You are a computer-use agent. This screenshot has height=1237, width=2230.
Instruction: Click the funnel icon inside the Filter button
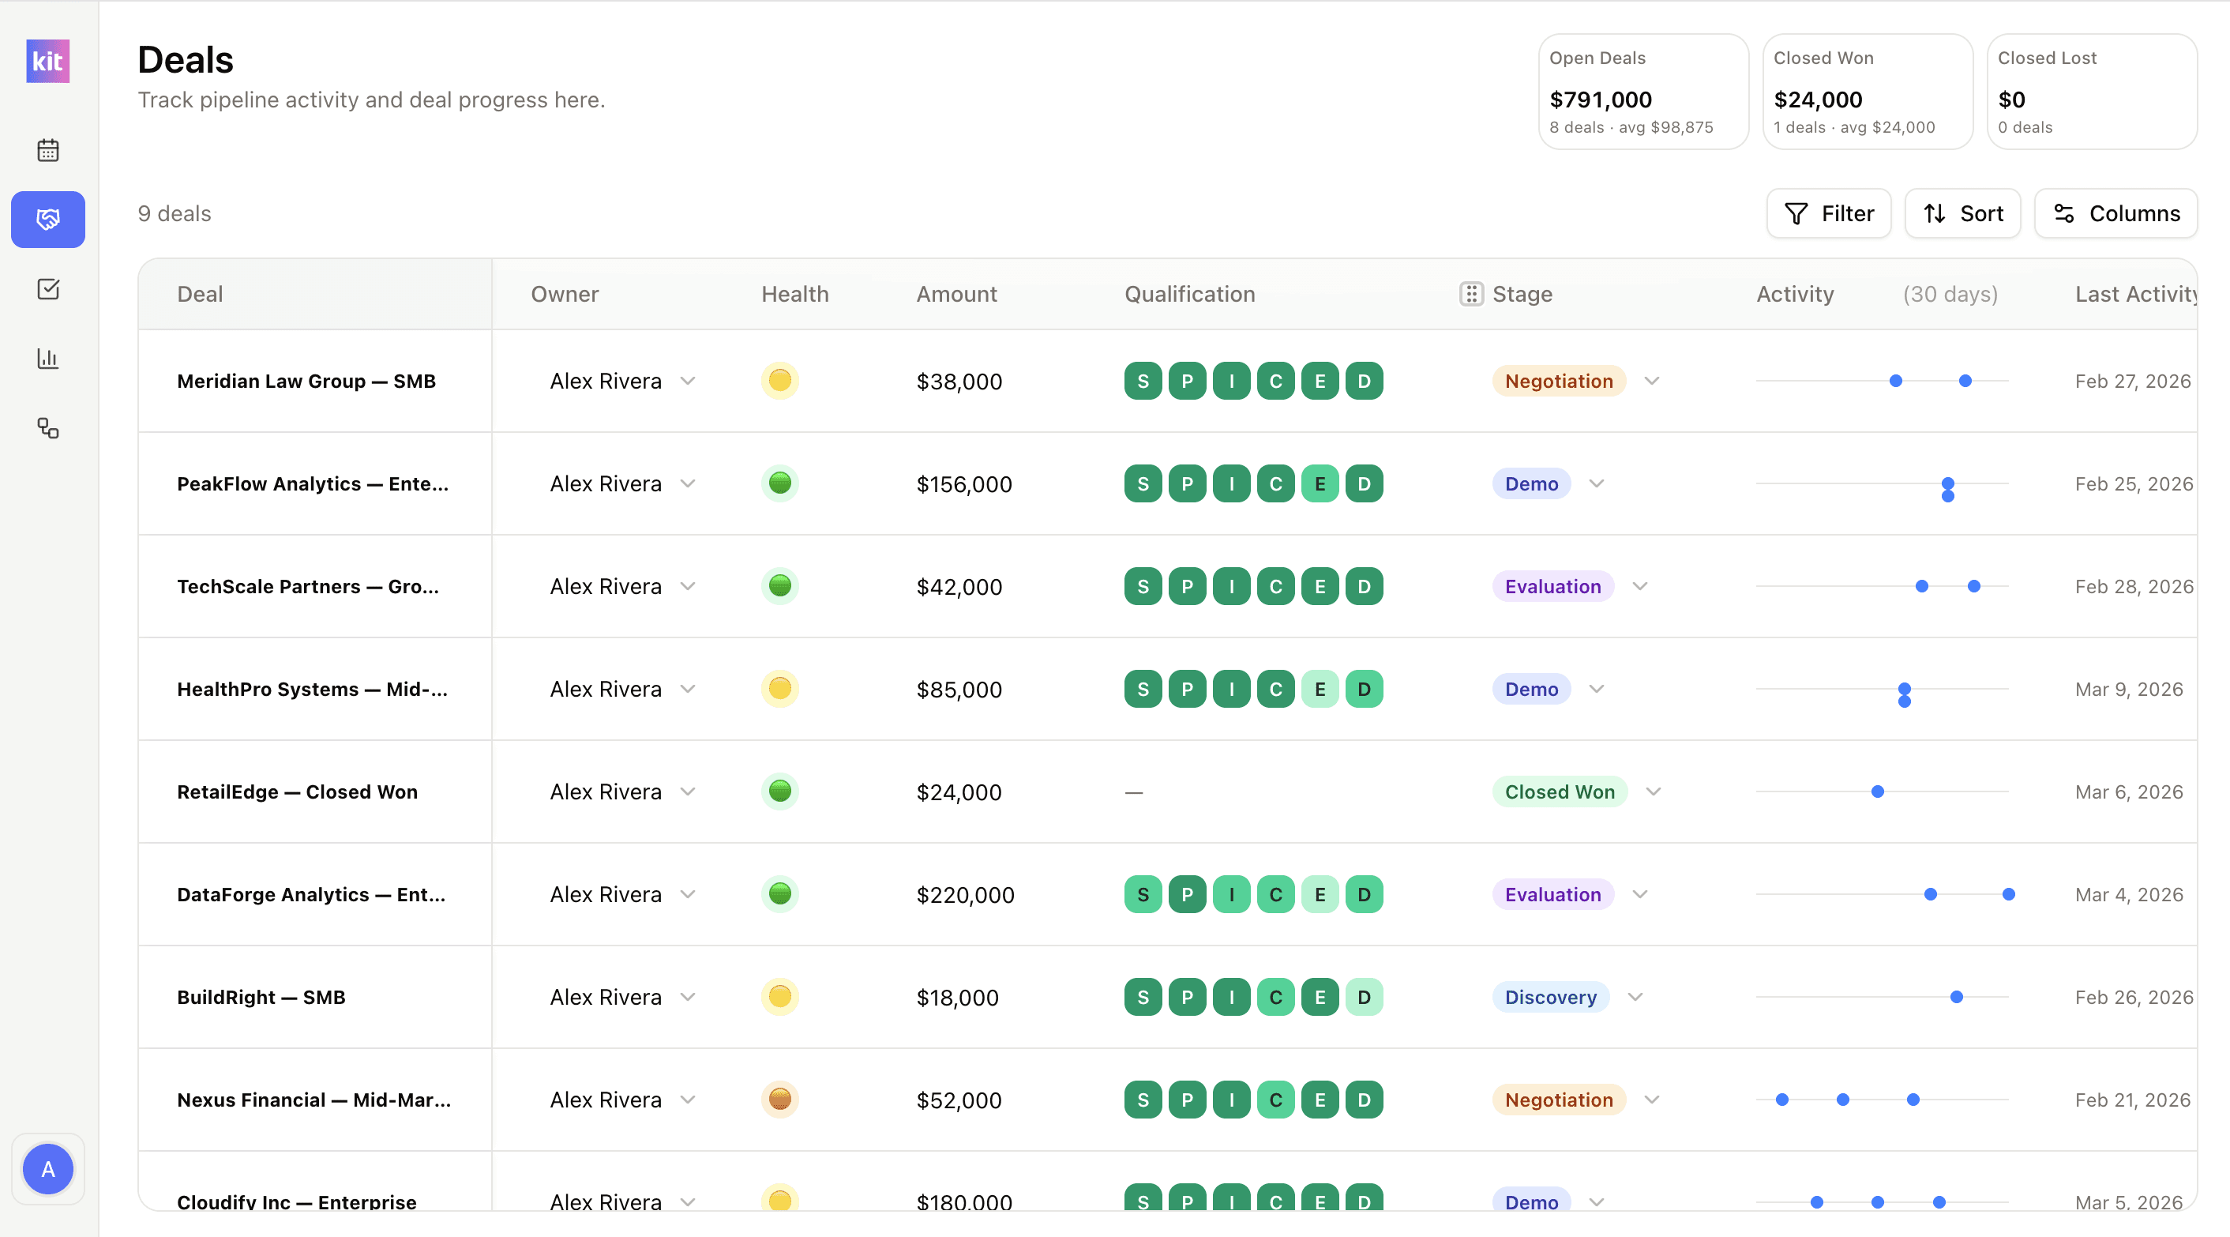pyautogui.click(x=1796, y=213)
